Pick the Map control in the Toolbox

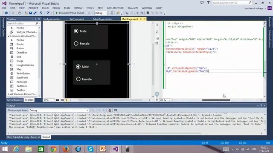[x=19, y=69]
